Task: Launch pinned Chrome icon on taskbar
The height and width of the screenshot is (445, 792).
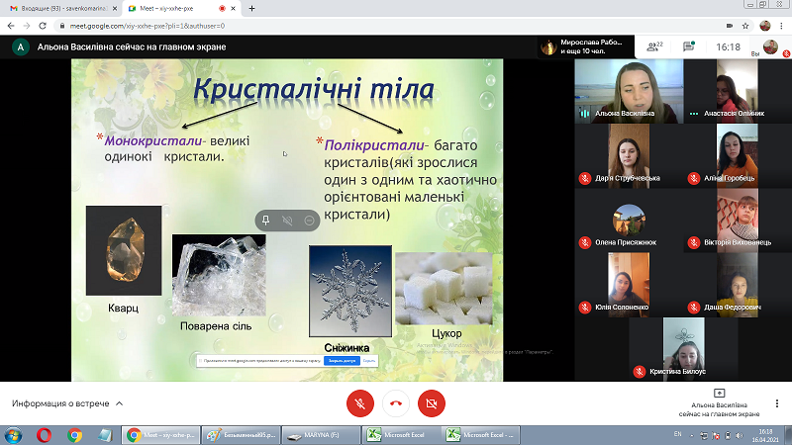Action: tap(75, 435)
